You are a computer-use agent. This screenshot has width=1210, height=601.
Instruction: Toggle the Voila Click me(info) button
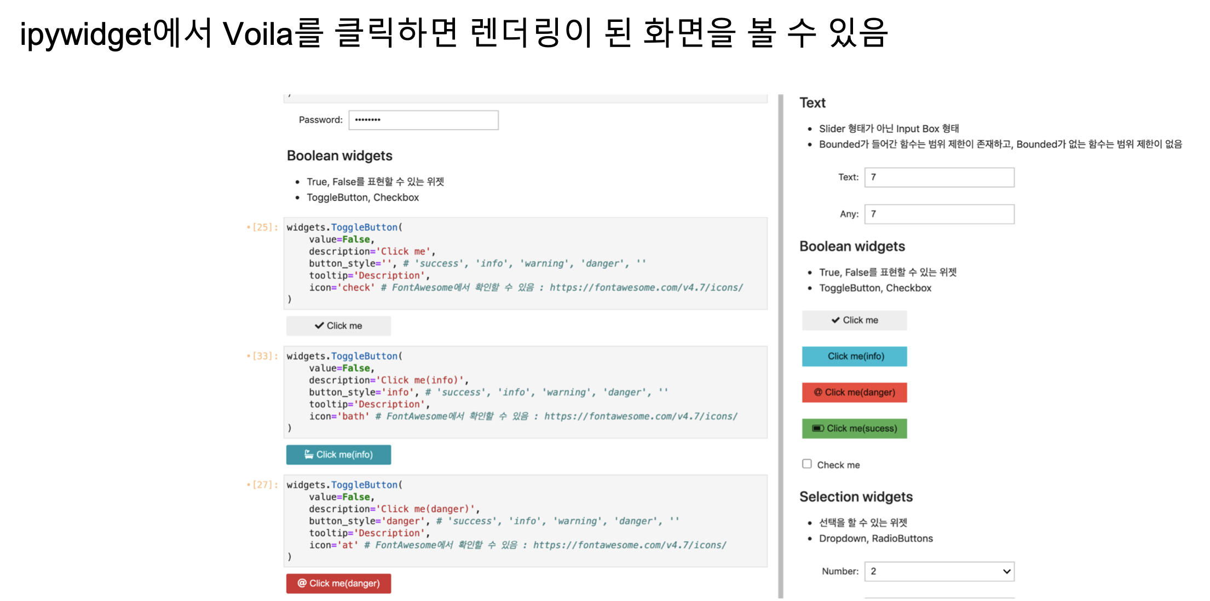tap(854, 356)
